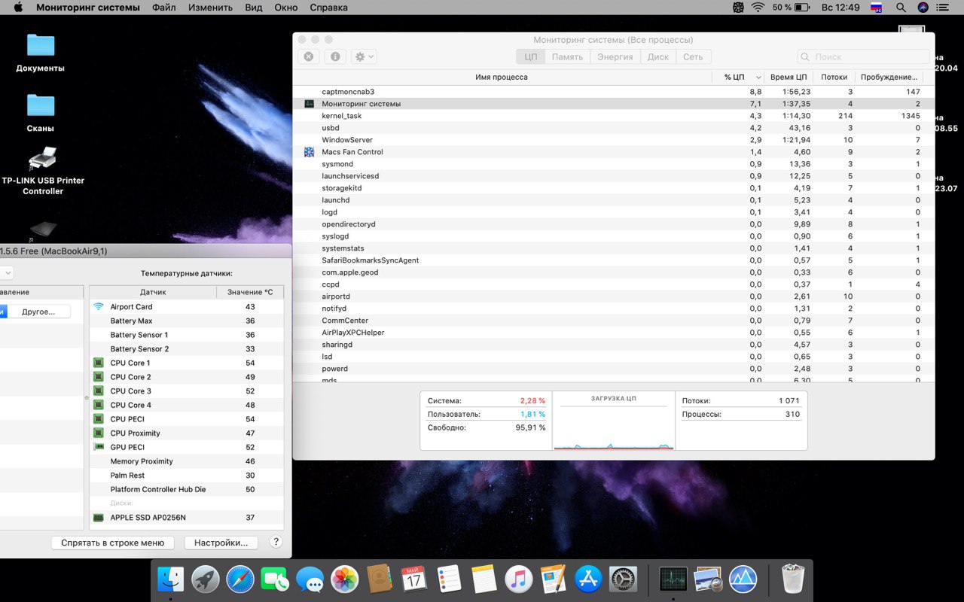Screen dimensions: 964x602
Task: Click the CPU Proximity chip icon
Action: click(x=98, y=433)
